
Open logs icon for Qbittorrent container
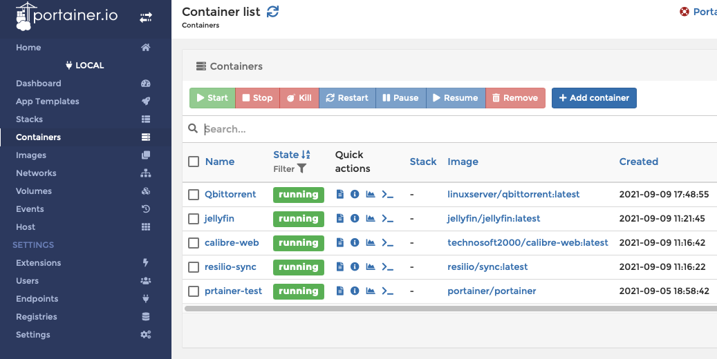click(339, 194)
